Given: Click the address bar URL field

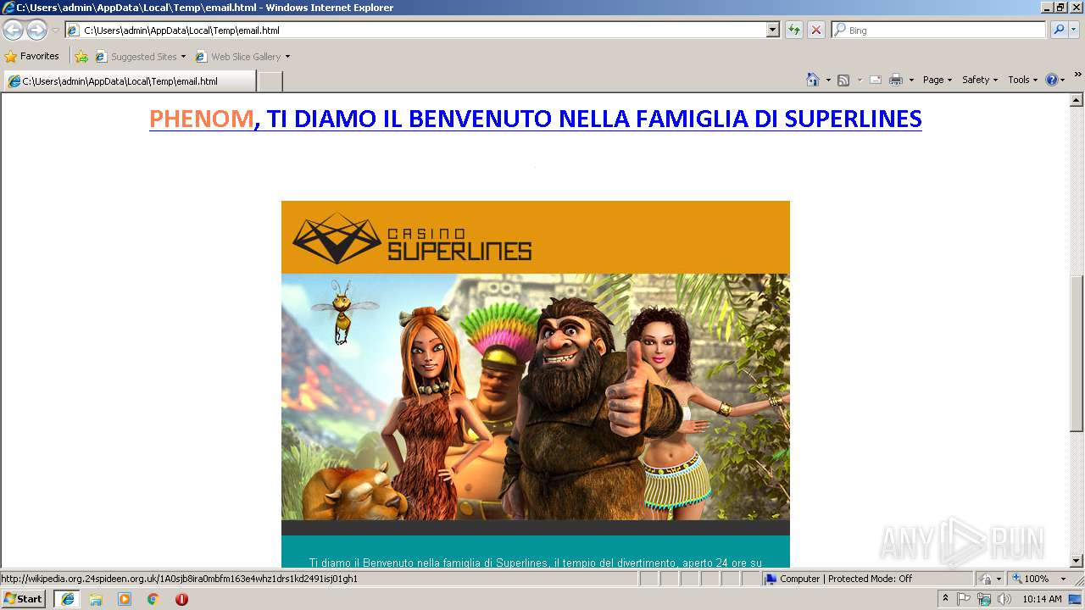Looking at the screenshot, I should (x=415, y=30).
